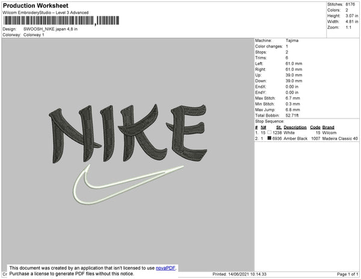
Task: Select the Width value 4.81 in
Action: (351, 22)
